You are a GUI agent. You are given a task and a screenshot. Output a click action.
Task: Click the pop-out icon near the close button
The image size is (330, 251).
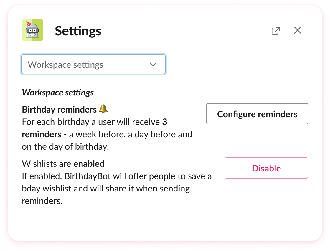[275, 30]
